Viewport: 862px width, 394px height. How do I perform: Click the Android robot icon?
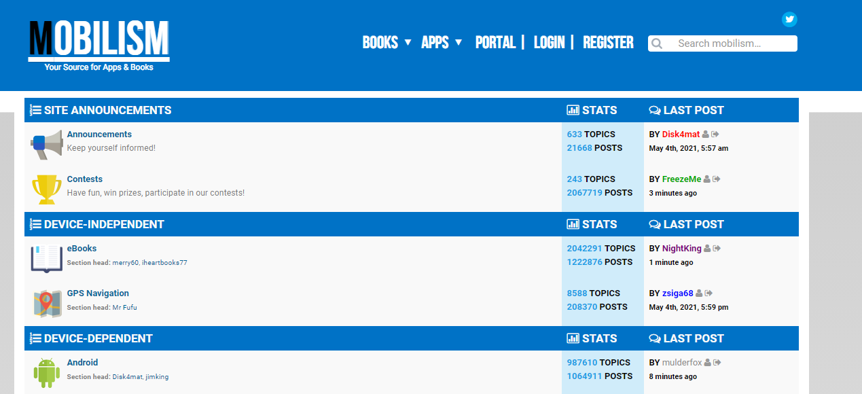coord(47,373)
